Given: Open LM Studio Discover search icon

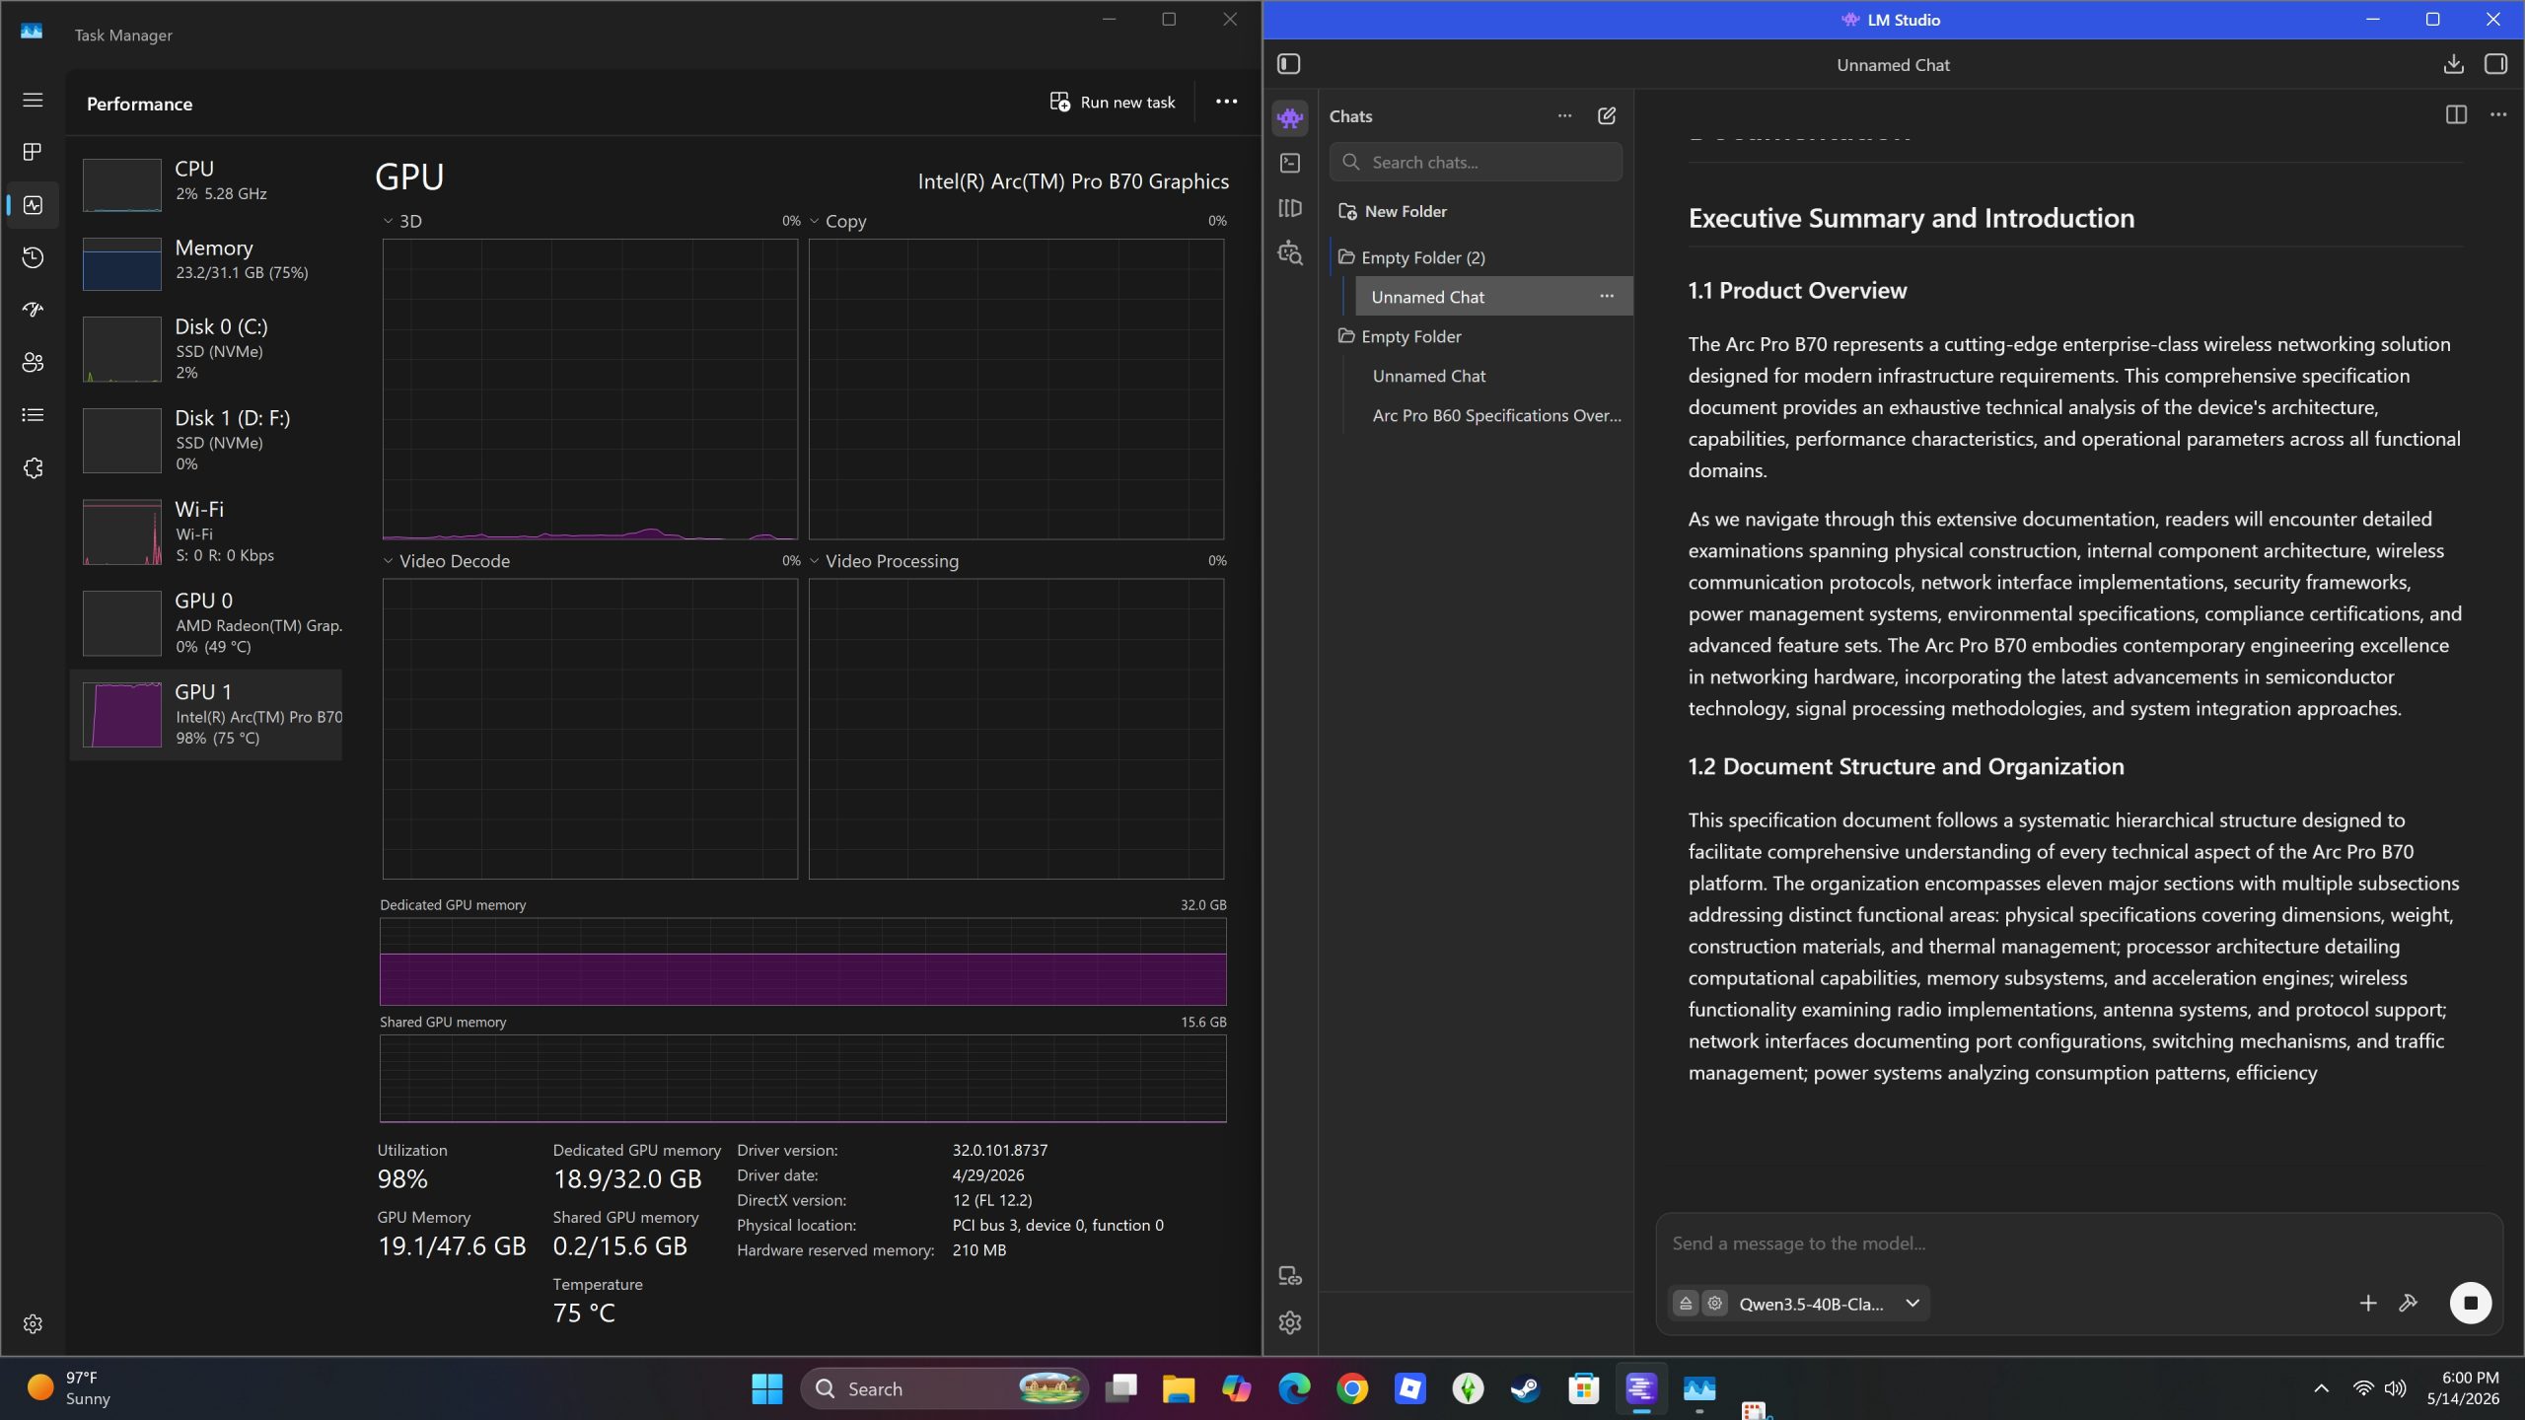Looking at the screenshot, I should (1290, 253).
